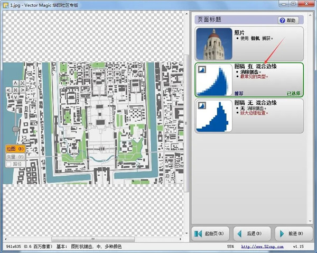Enable the 路径 (paths) checkbox
This screenshot has width=317, height=253.
[8, 164]
